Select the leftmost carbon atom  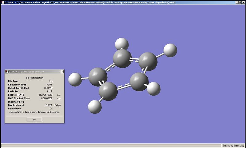pyautogui.click(x=98, y=77)
